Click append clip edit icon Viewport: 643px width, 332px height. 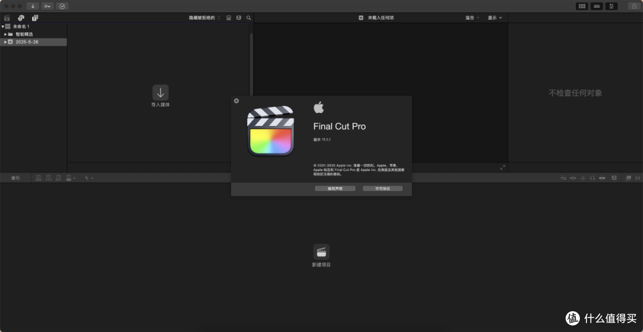pyautogui.click(x=58, y=178)
